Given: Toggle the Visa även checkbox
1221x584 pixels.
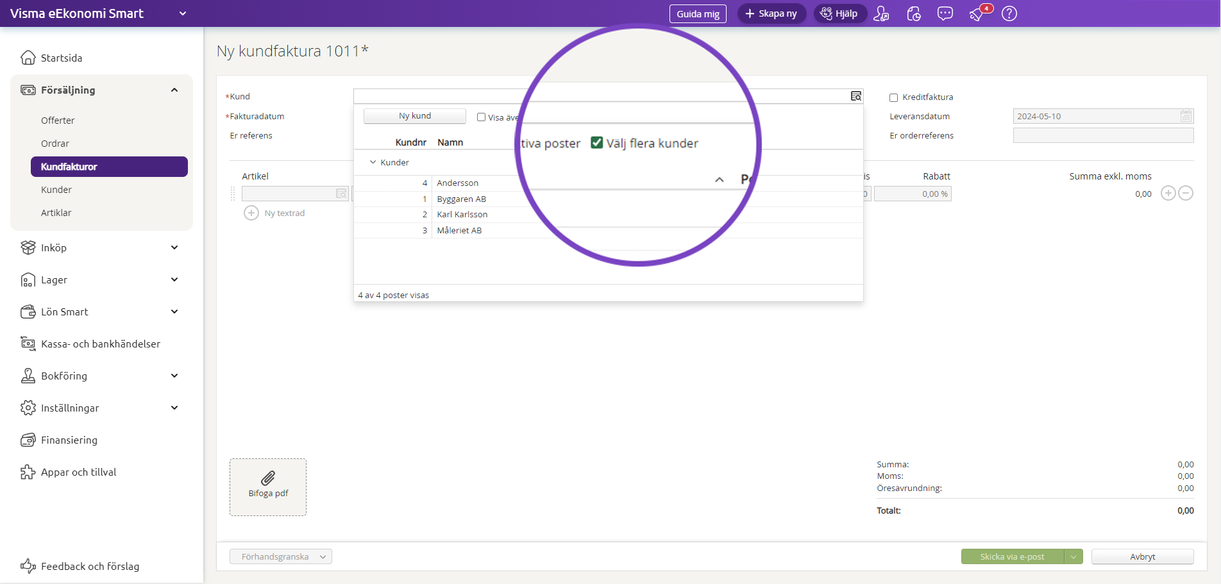Looking at the screenshot, I should click(x=481, y=117).
